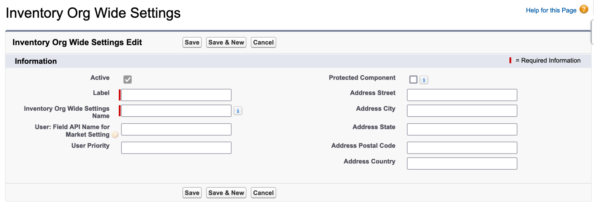594x207 pixels.
Task: Click the Inventory Org Wide Settings Name field
Action: tap(176, 111)
